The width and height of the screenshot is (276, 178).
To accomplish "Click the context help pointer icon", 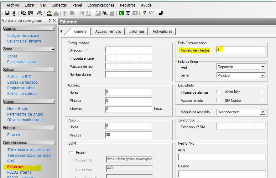I will [x=151, y=13].
